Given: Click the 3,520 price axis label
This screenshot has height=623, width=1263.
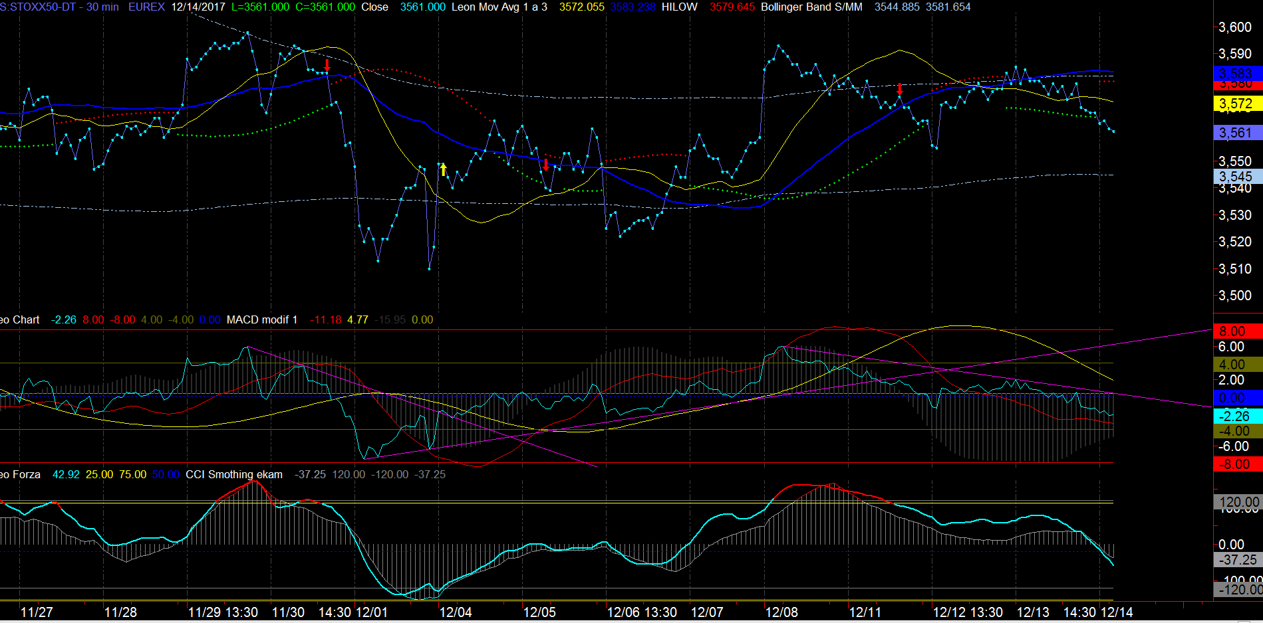Looking at the screenshot, I should tap(1235, 242).
